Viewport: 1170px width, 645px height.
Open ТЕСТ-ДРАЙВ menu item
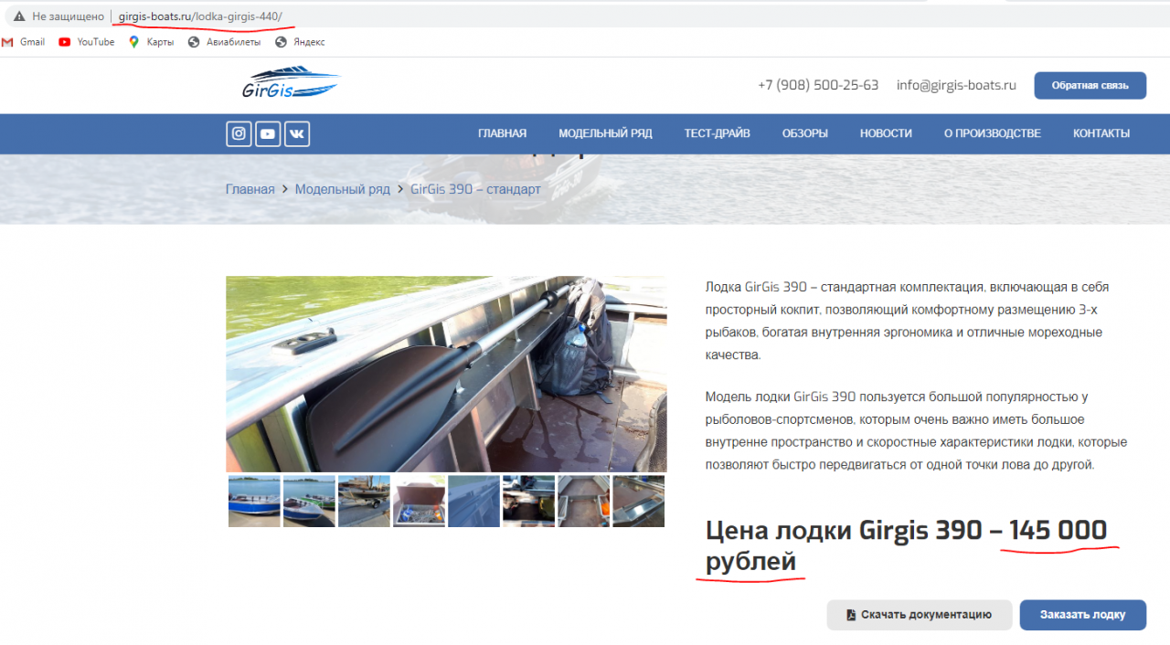(x=717, y=133)
